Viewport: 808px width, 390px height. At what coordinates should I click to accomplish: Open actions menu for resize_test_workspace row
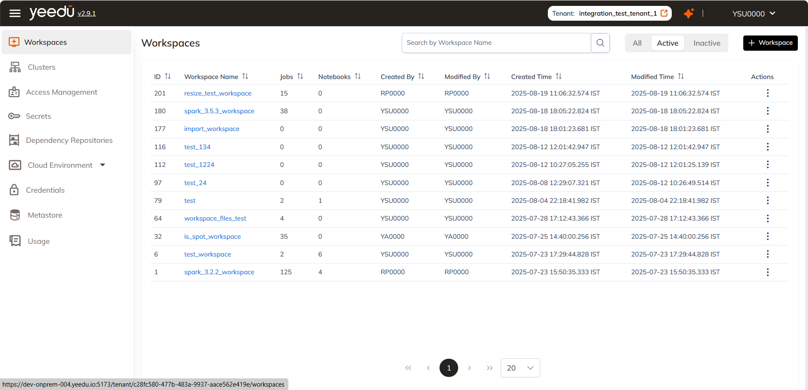pos(767,93)
